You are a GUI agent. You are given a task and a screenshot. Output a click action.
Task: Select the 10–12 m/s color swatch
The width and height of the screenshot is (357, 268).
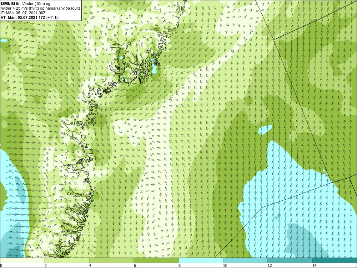246,260
